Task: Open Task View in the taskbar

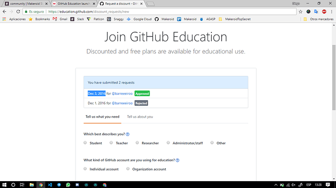Action: [22, 185]
